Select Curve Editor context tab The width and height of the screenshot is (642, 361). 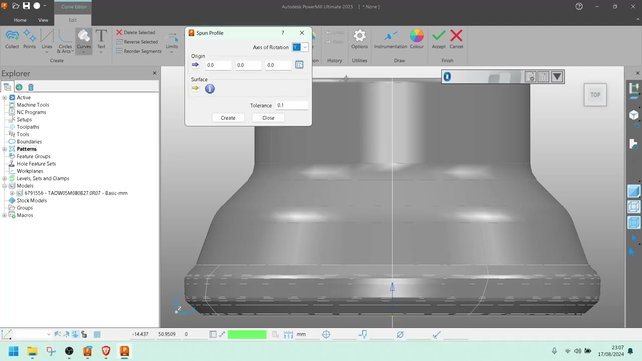pyautogui.click(x=74, y=7)
